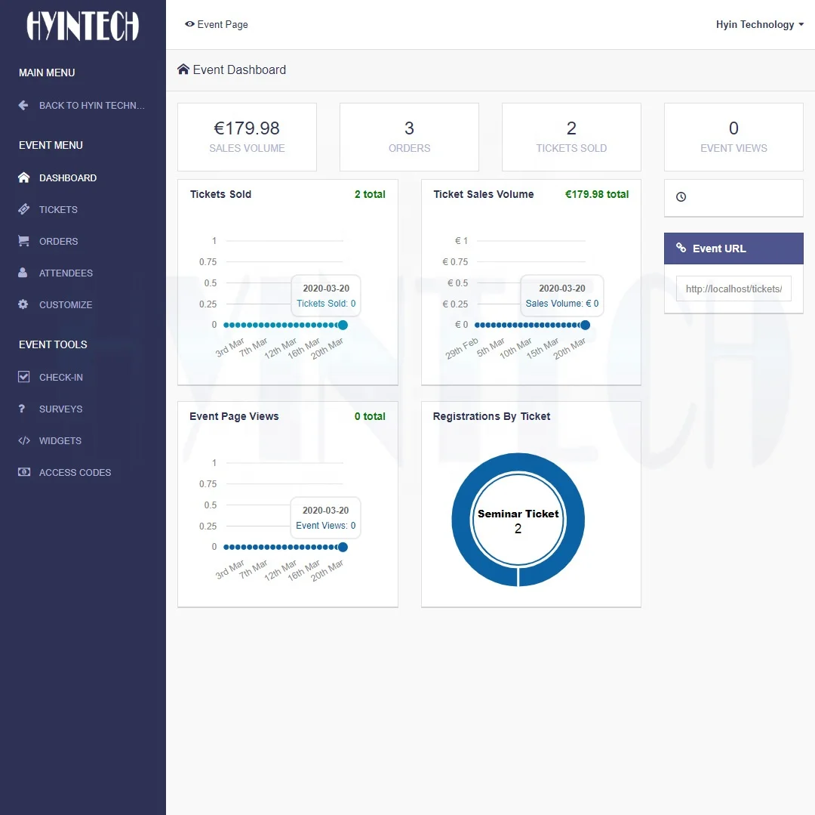Viewport: 815px width, 815px height.
Task: Click the last data point in Event Page Views chart
Action: 343,547
